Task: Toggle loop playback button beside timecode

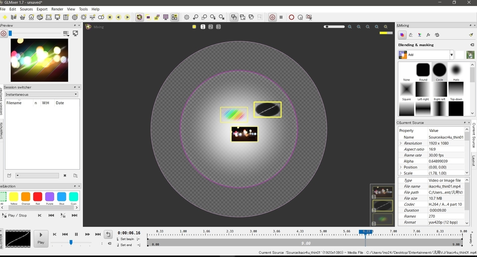Action: [x=108, y=234]
